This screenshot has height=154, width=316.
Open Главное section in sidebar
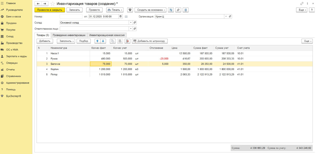pos(11,3)
